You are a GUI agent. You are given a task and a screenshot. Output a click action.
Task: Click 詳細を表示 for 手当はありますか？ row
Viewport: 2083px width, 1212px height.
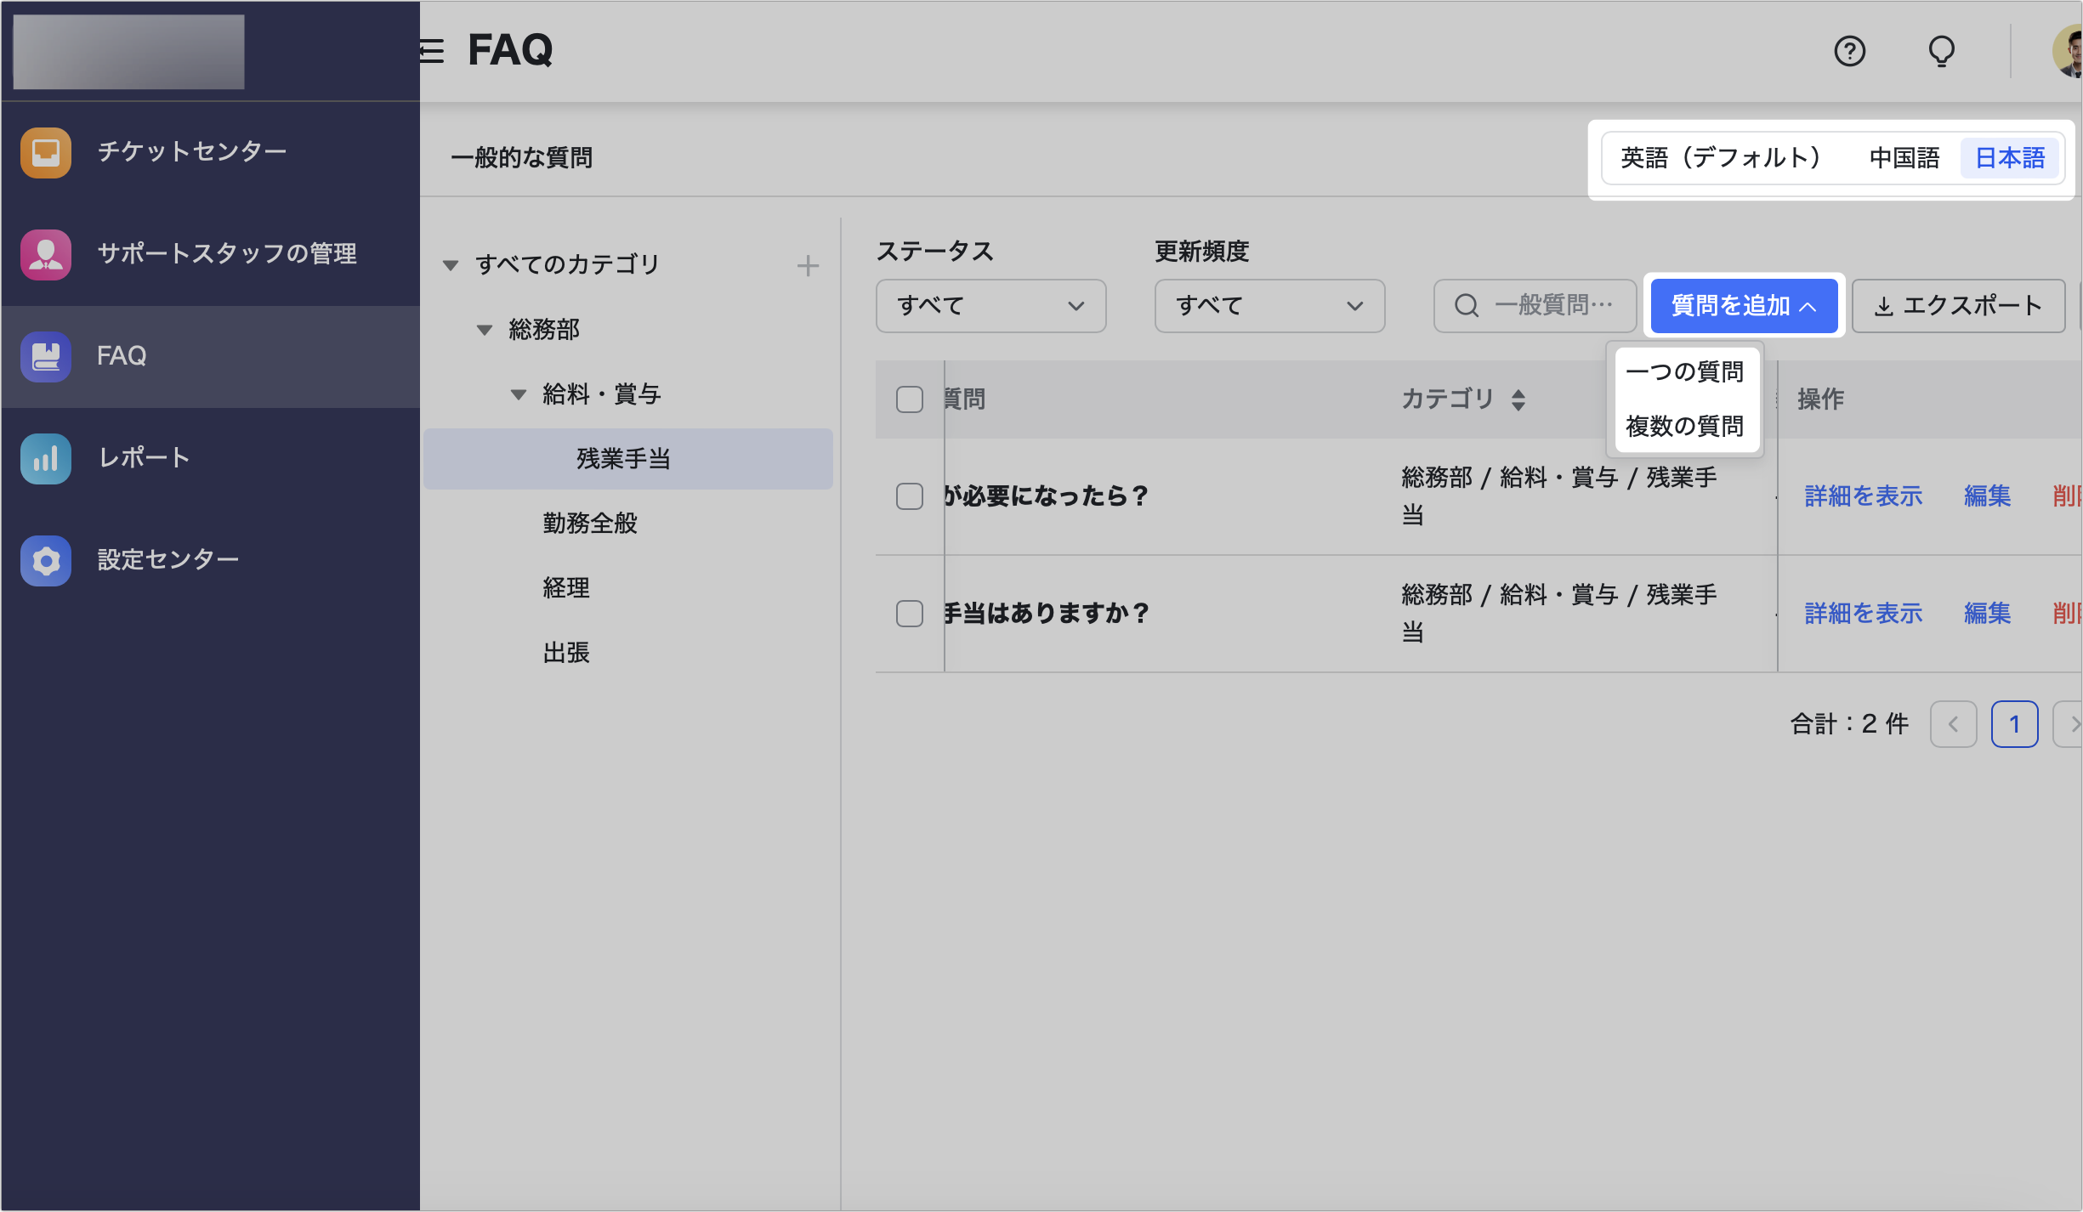click(1864, 614)
